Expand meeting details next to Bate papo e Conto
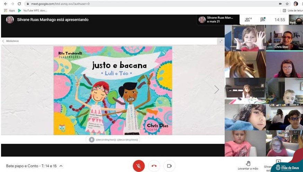303x172 pixels. click(x=61, y=166)
